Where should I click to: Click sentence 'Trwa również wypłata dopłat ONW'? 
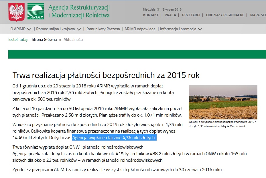(78, 147)
